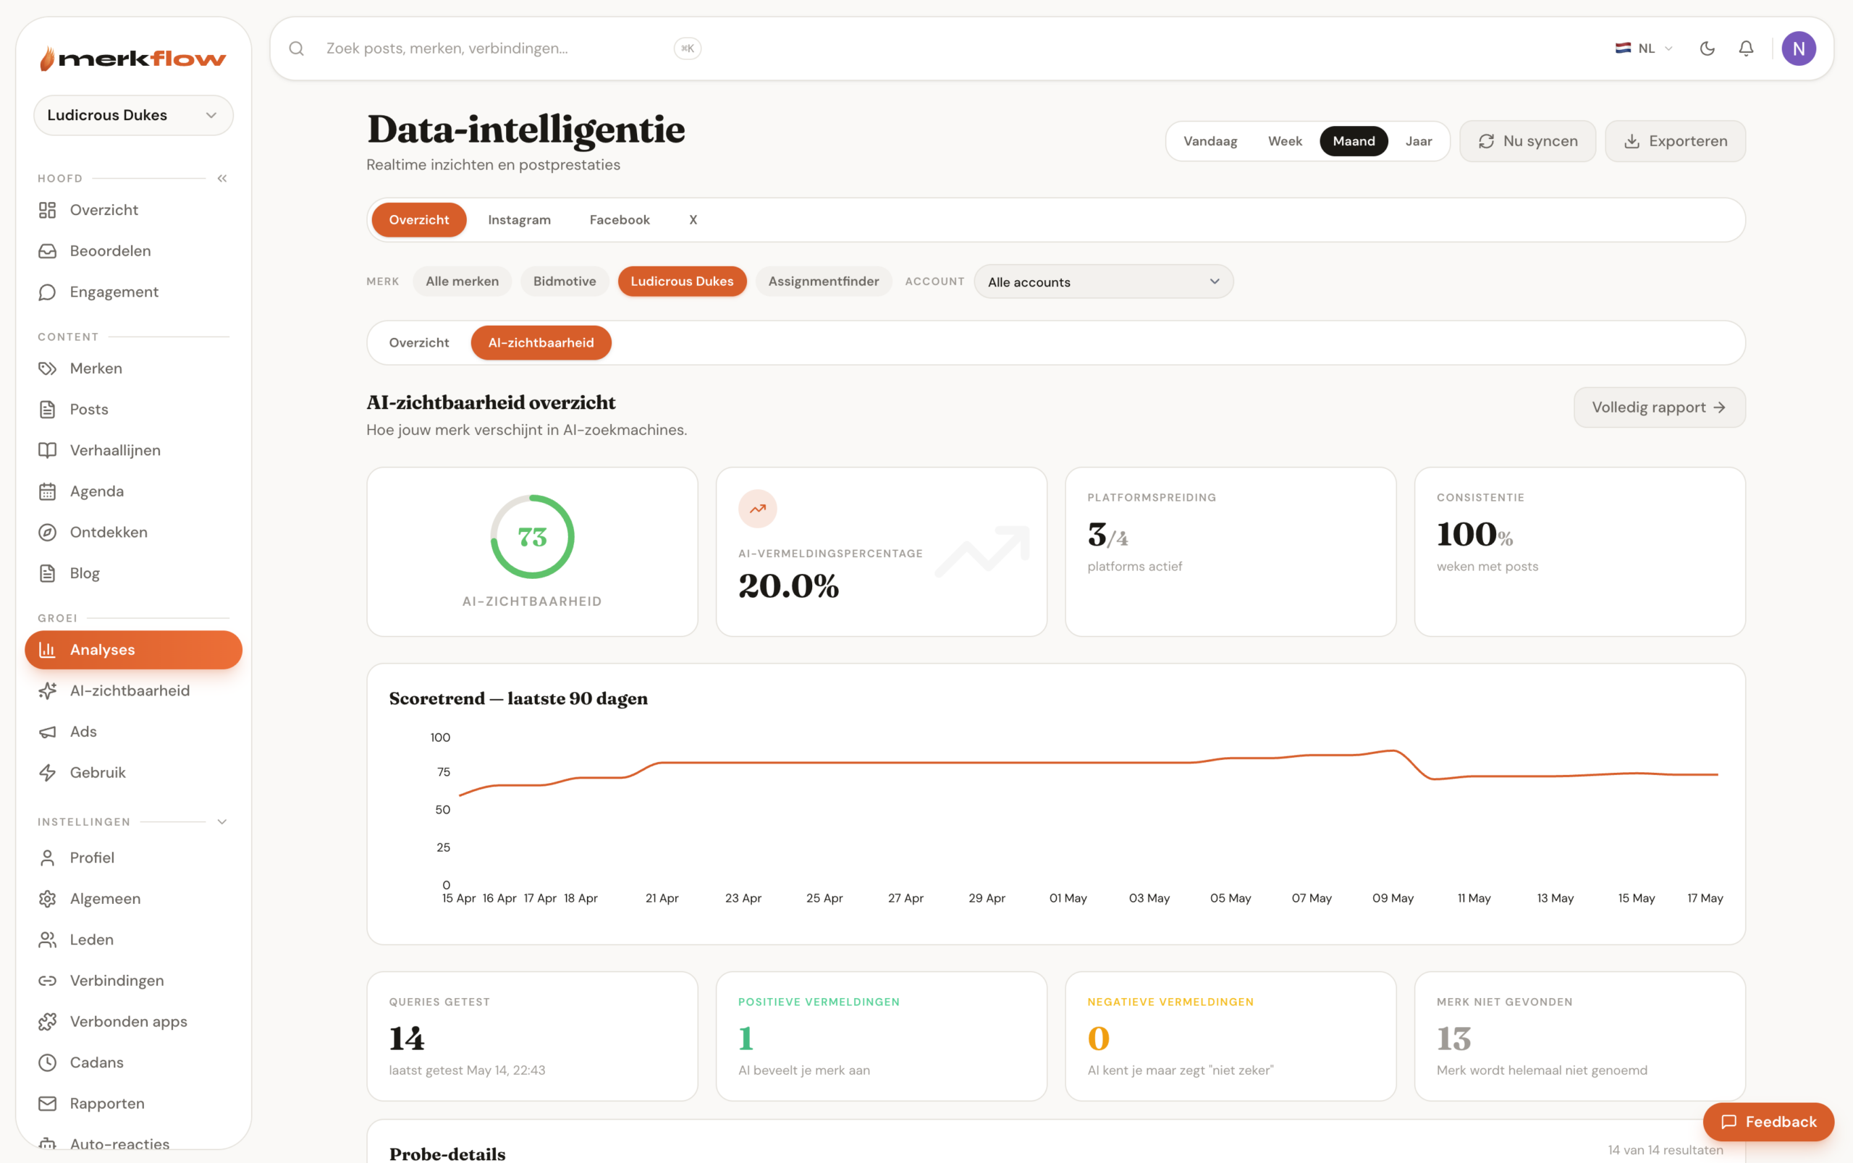Viewport: 1853px width, 1163px height.
Task: Toggle dark mode moon icon
Action: (1707, 48)
